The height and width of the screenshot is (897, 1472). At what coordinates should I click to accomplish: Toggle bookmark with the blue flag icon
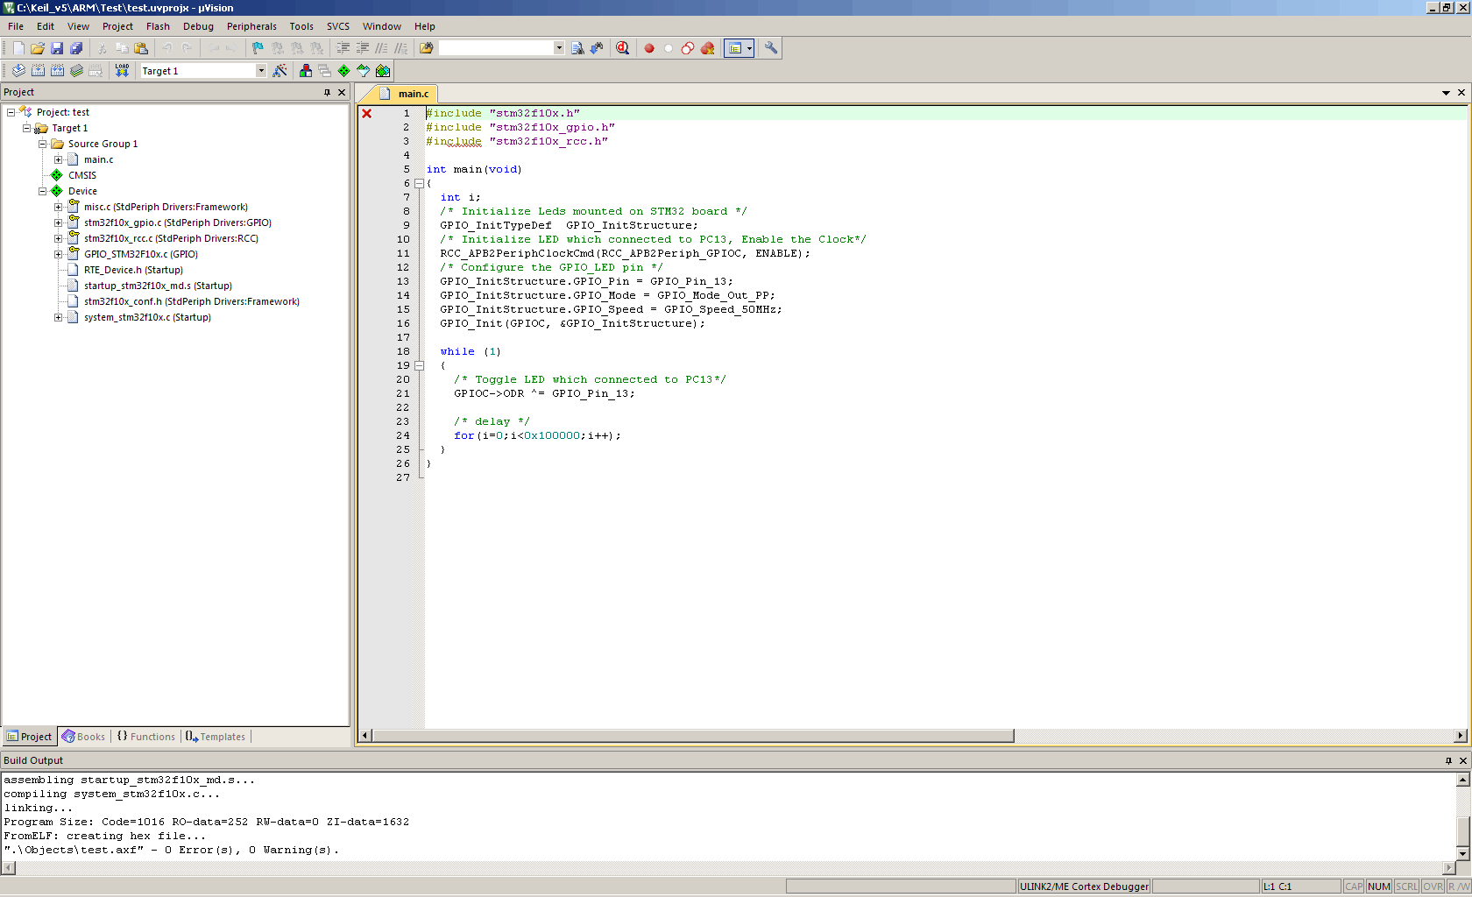(258, 48)
